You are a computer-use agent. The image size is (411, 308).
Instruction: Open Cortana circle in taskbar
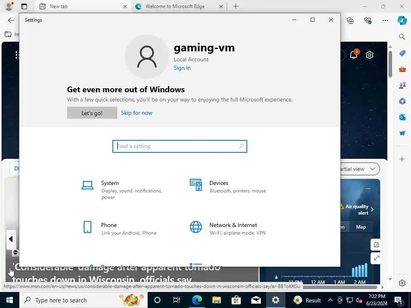coord(157,300)
